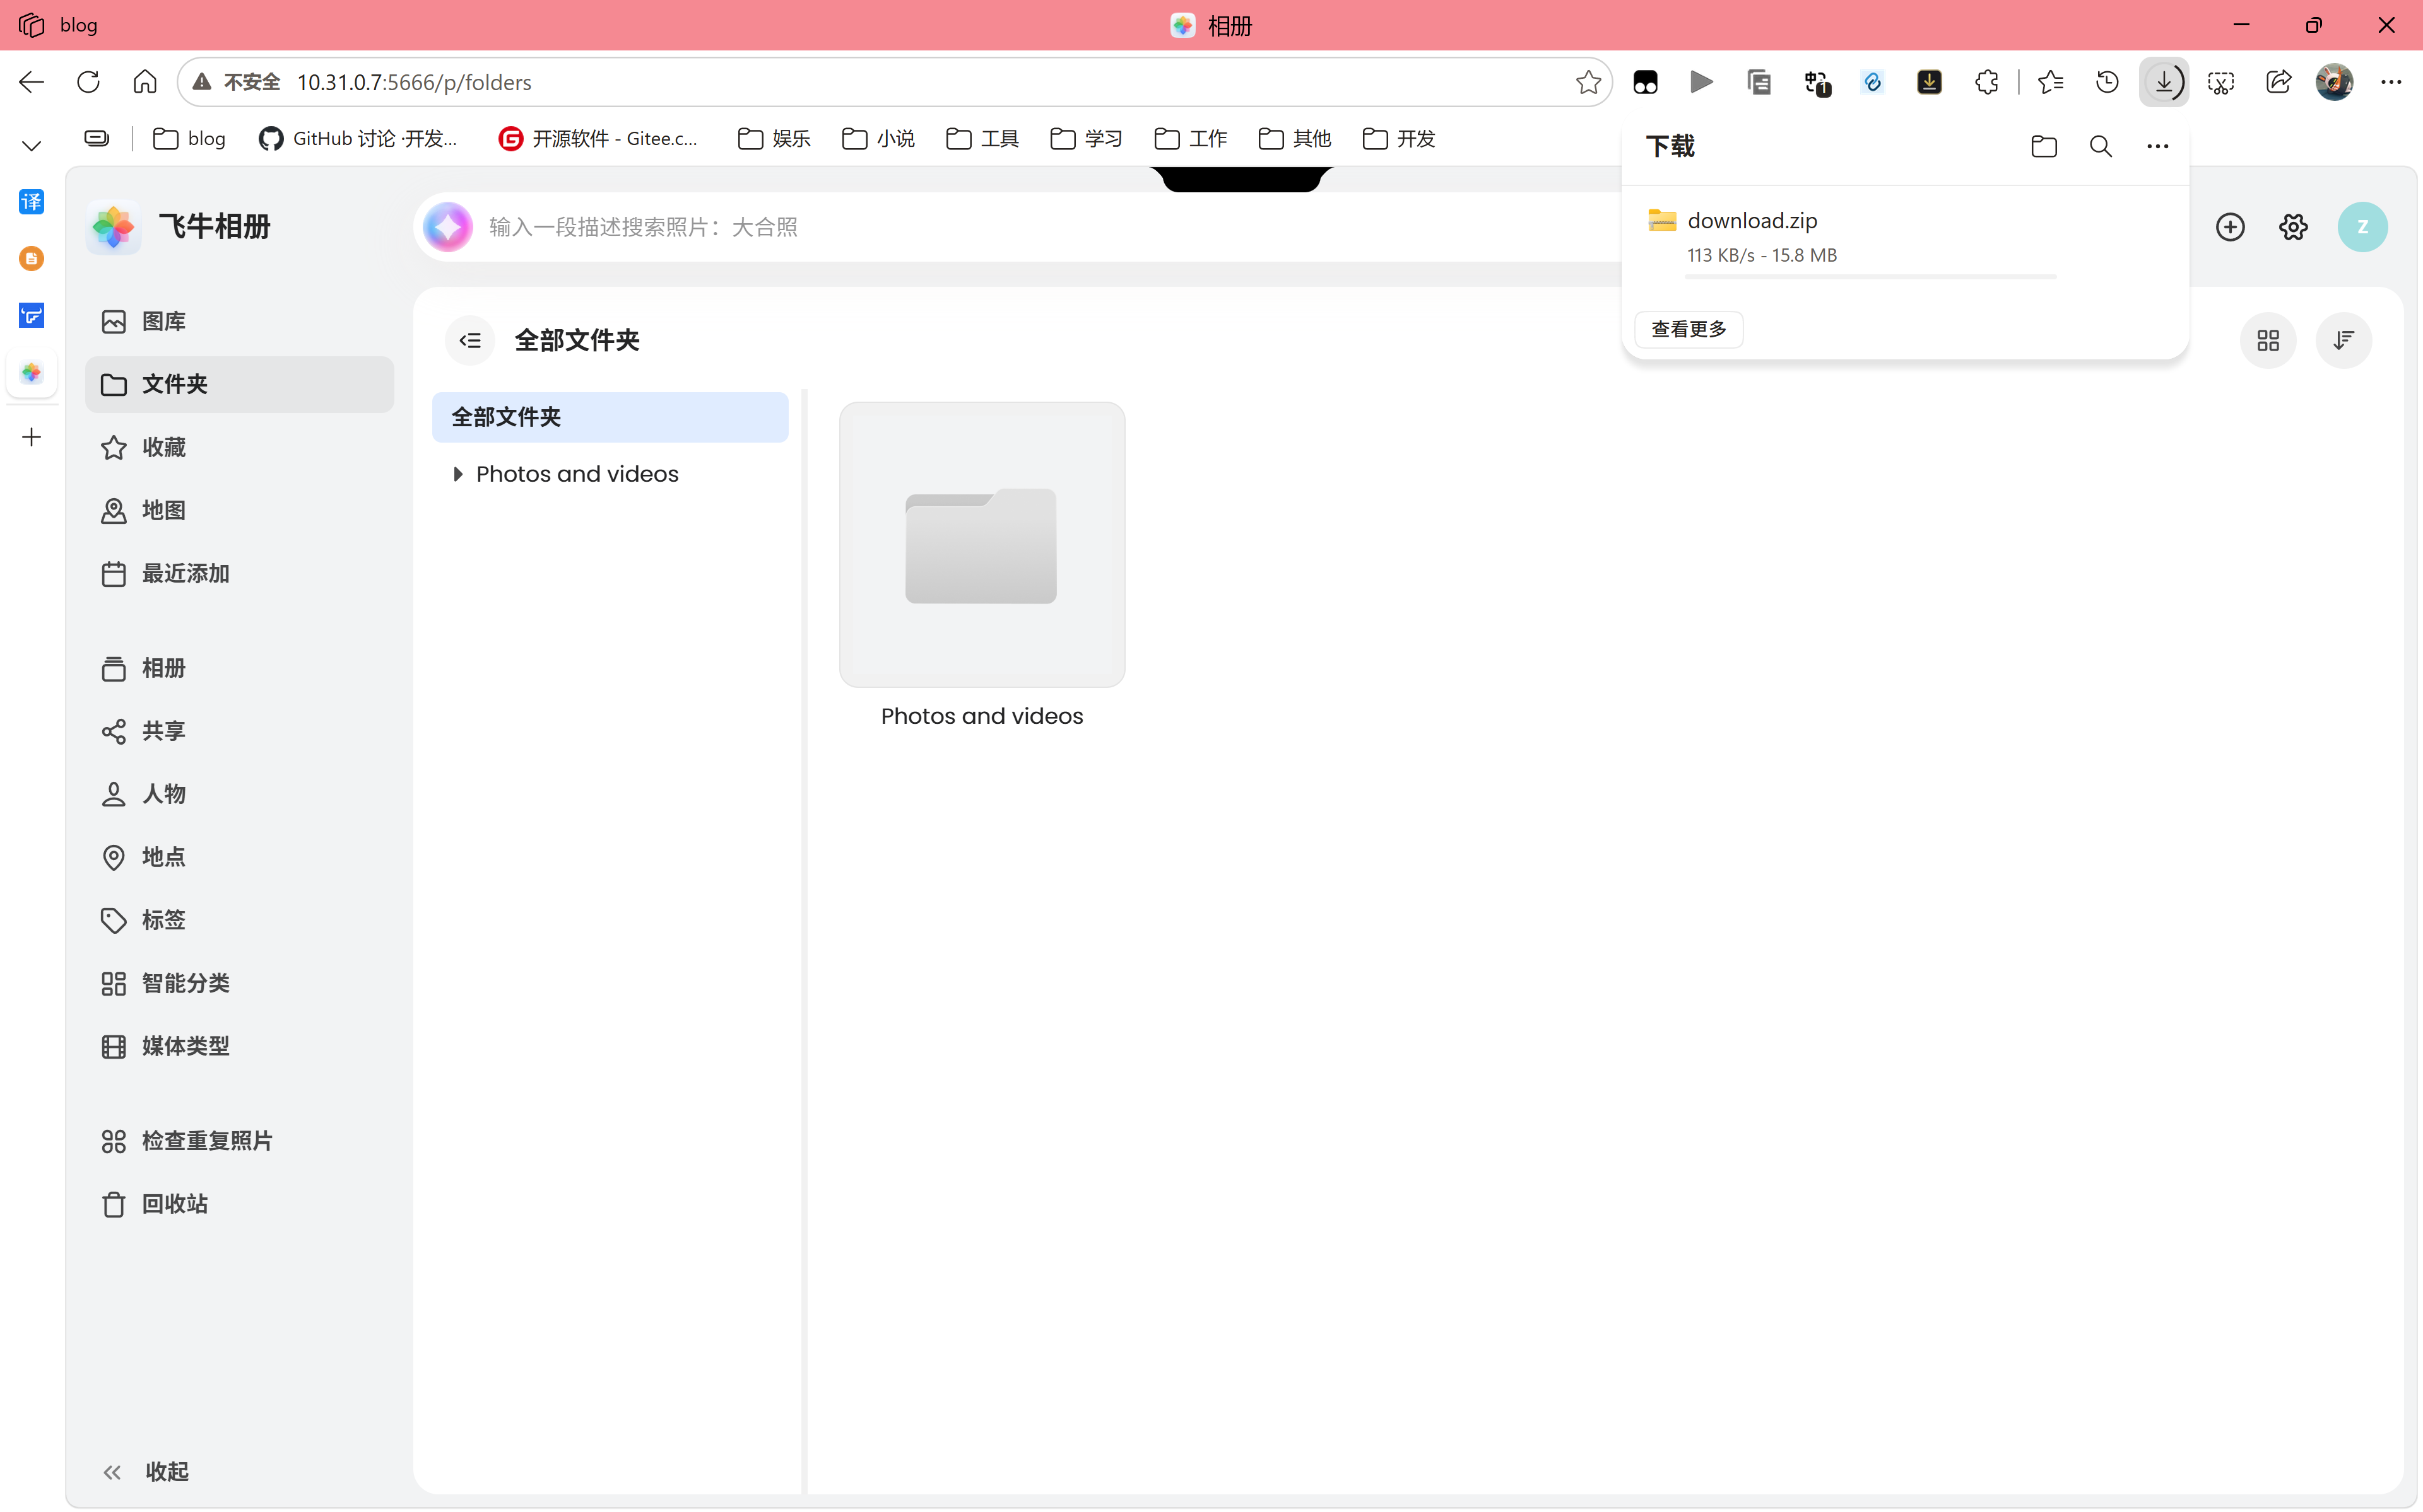Bookmark this page with the star icon
The image size is (2423, 1512).
(1588, 82)
